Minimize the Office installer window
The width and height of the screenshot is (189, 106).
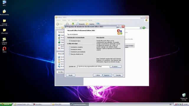tap(118, 27)
